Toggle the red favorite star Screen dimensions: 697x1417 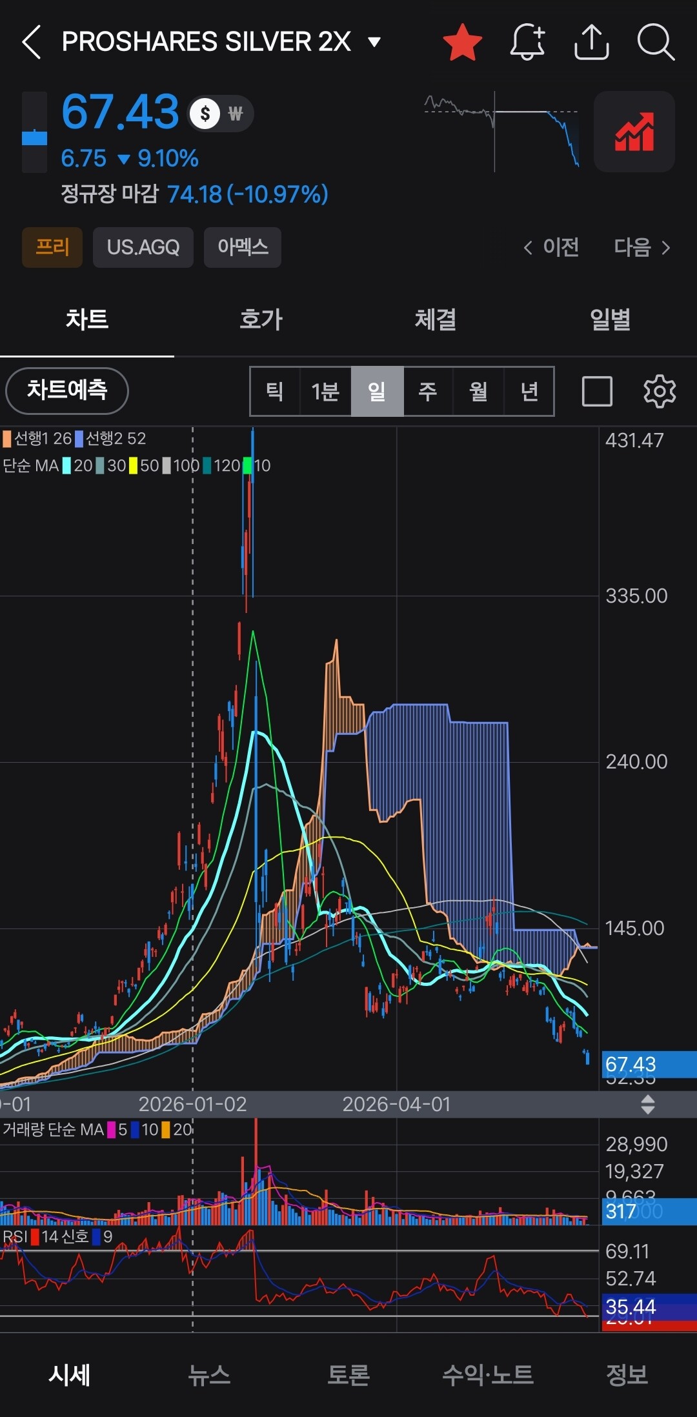tap(463, 43)
